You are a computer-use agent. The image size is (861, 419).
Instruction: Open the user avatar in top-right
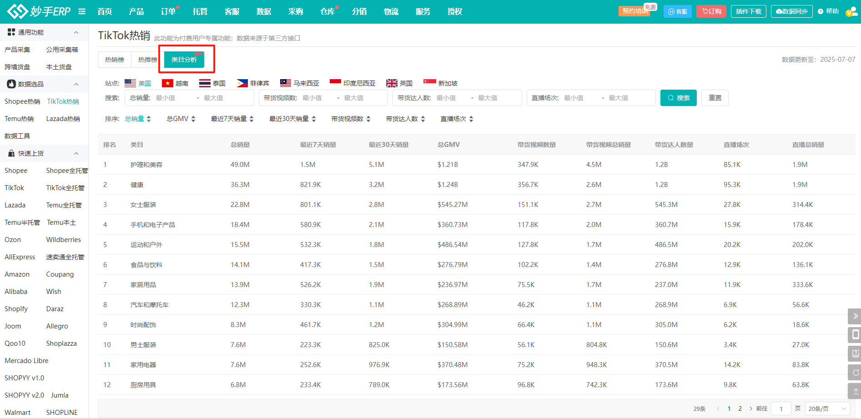[x=851, y=11]
